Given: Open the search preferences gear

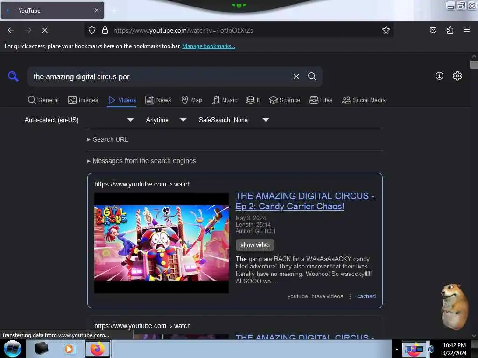Looking at the screenshot, I should point(457,76).
